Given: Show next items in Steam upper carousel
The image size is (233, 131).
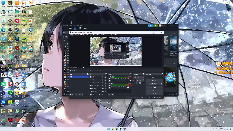Looking at the screenshot, I should pos(174,33).
